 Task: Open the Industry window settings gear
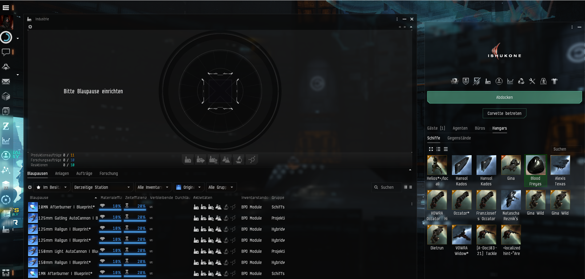(30, 27)
